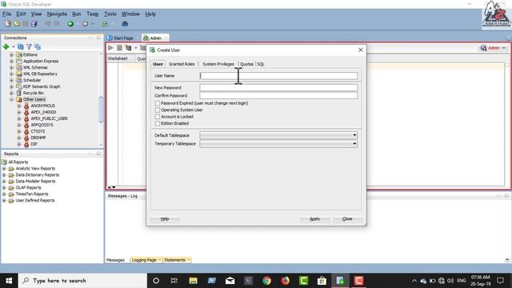Click the New file toolbar icon

(8, 24)
